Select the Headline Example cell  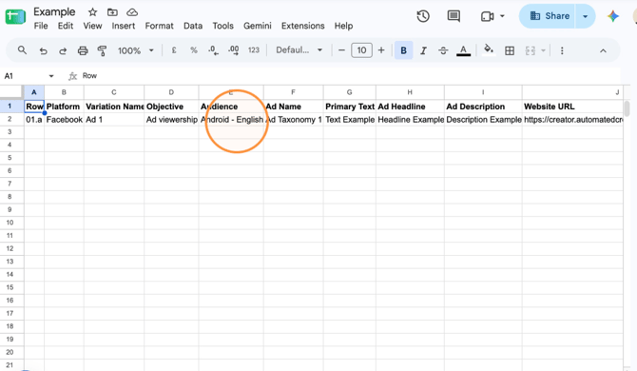click(x=410, y=120)
